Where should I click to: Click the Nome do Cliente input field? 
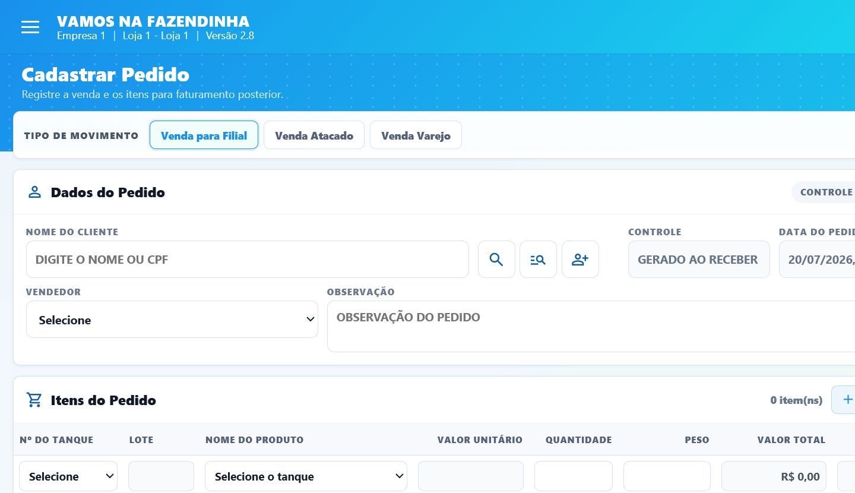(248, 259)
